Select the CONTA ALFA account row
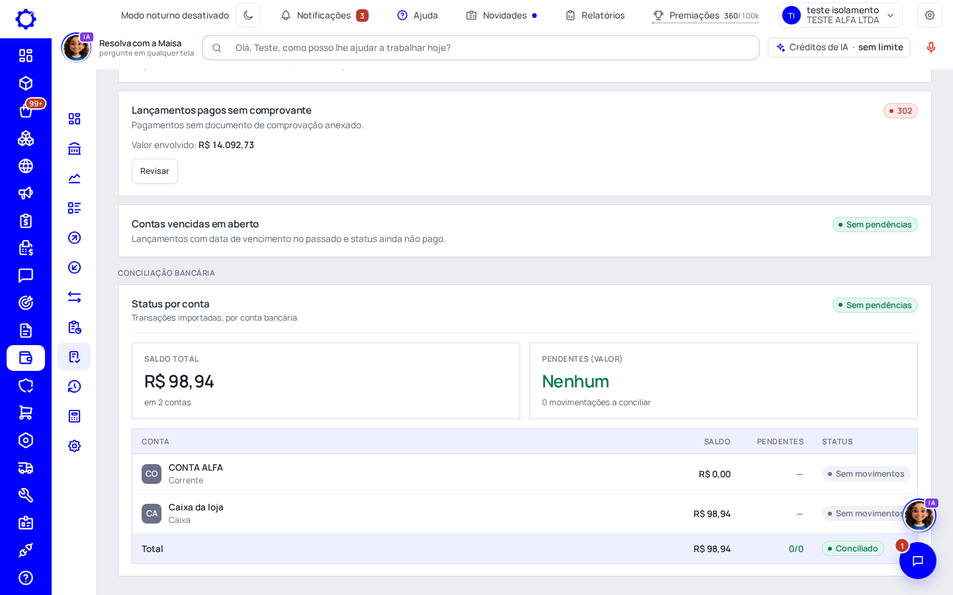This screenshot has height=595, width=953. pos(525,474)
